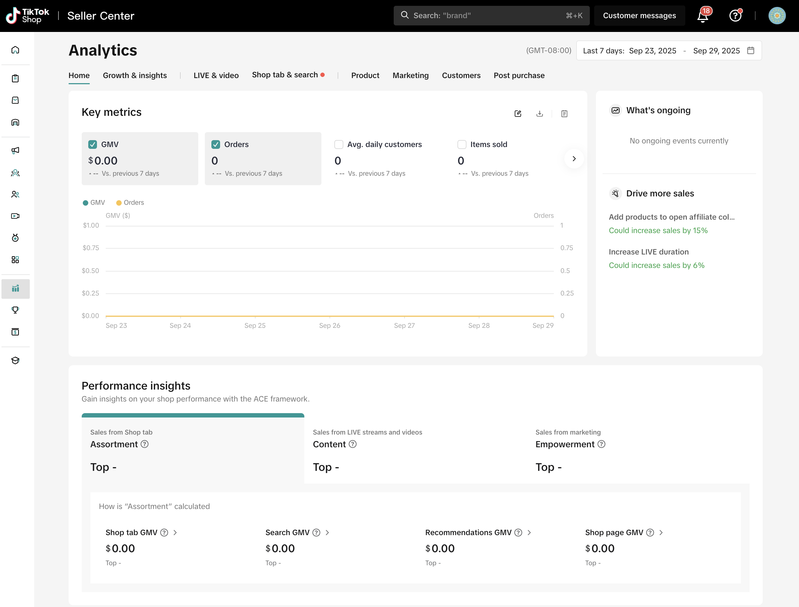
Task: Click the Customer messages button
Action: 639,16
